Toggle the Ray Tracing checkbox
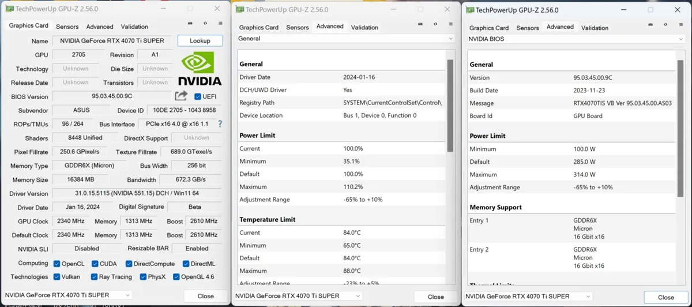692x307 pixels. pyautogui.click(x=93, y=277)
